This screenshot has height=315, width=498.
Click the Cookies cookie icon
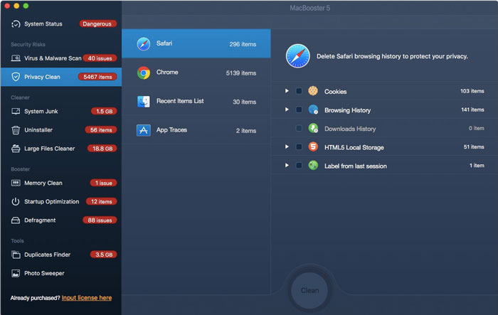313,91
